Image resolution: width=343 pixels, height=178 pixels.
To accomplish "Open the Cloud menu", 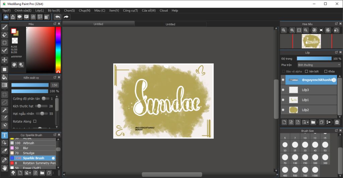I will pyautogui.click(x=163, y=10).
